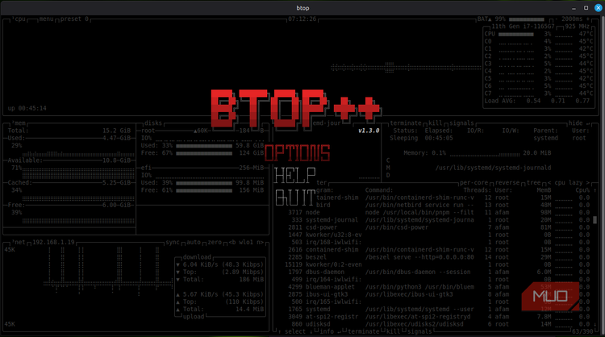Click the MemB column header
605x337 pixels.
(544, 190)
